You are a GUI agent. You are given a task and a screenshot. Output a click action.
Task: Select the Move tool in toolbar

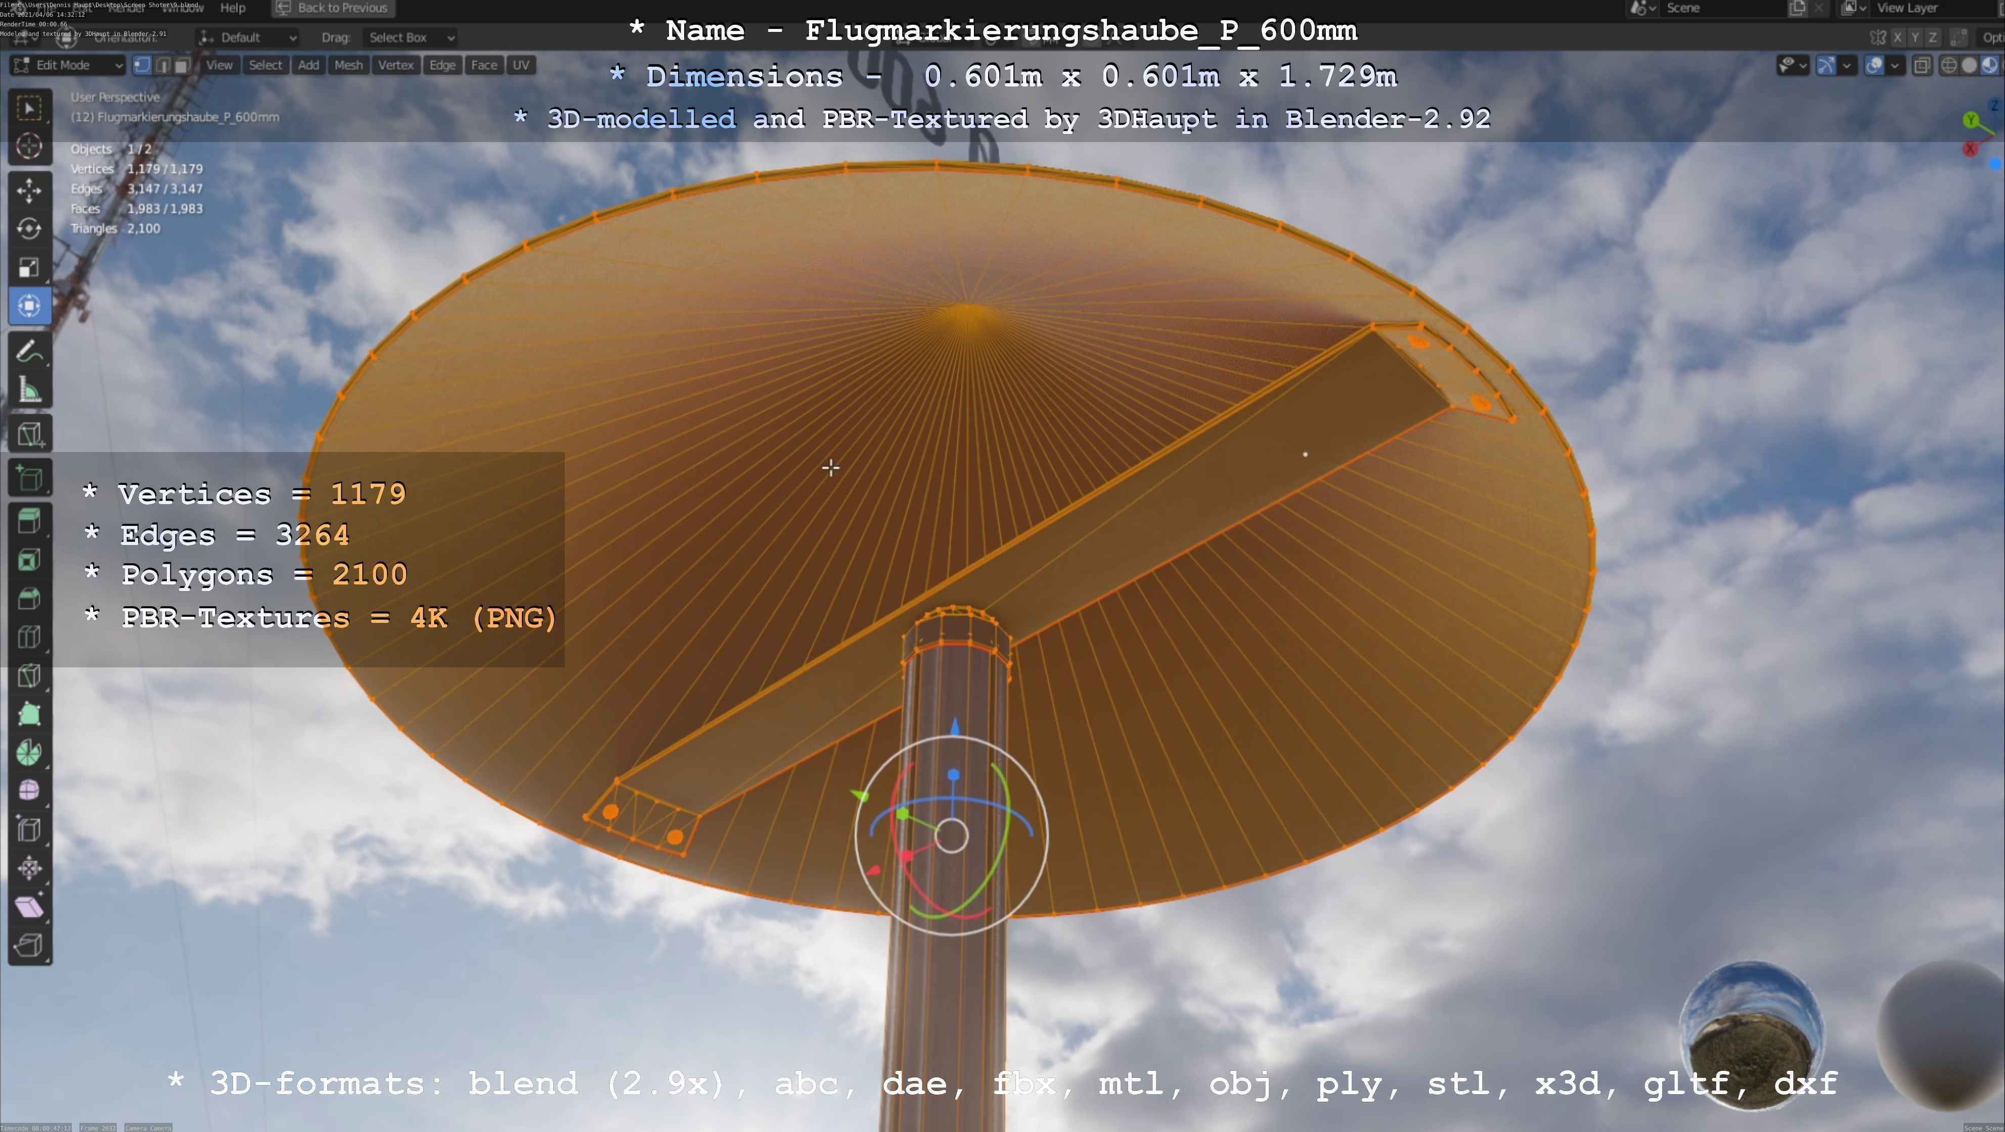(x=29, y=191)
